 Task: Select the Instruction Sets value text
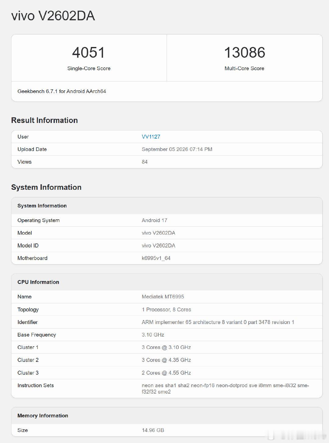coord(225,389)
